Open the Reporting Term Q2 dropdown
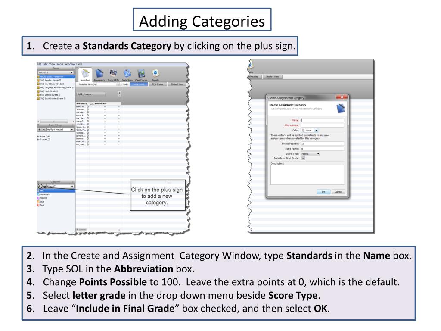This screenshot has width=441, height=331. (x=107, y=84)
